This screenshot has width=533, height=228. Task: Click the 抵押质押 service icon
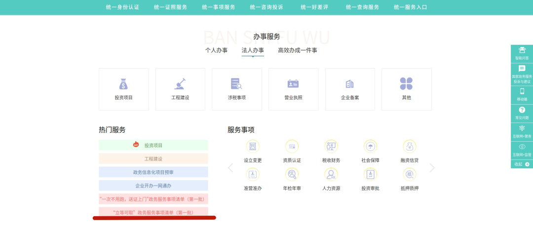410,174
